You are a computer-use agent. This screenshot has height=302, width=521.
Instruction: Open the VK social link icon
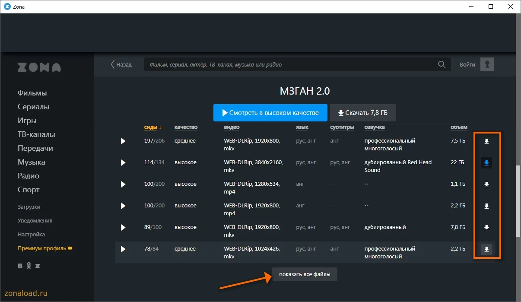(x=20, y=266)
